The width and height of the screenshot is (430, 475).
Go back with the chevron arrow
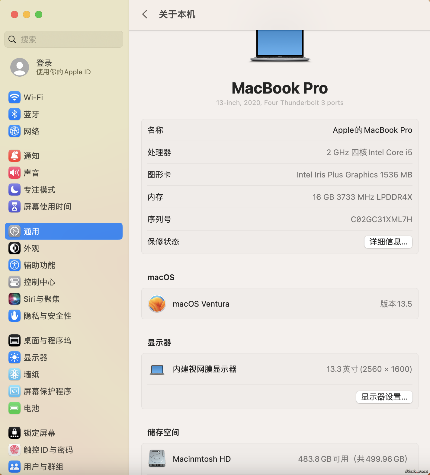tap(145, 14)
